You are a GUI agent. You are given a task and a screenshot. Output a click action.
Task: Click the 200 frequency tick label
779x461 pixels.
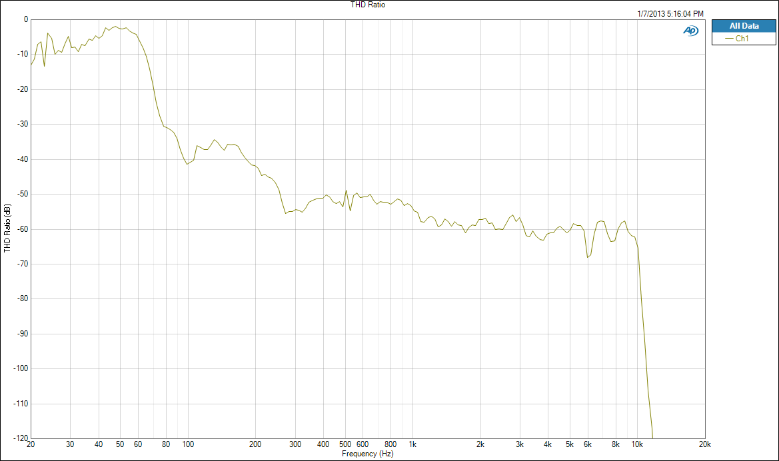click(x=255, y=444)
